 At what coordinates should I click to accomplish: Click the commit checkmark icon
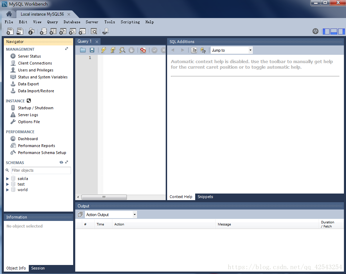coord(155,50)
